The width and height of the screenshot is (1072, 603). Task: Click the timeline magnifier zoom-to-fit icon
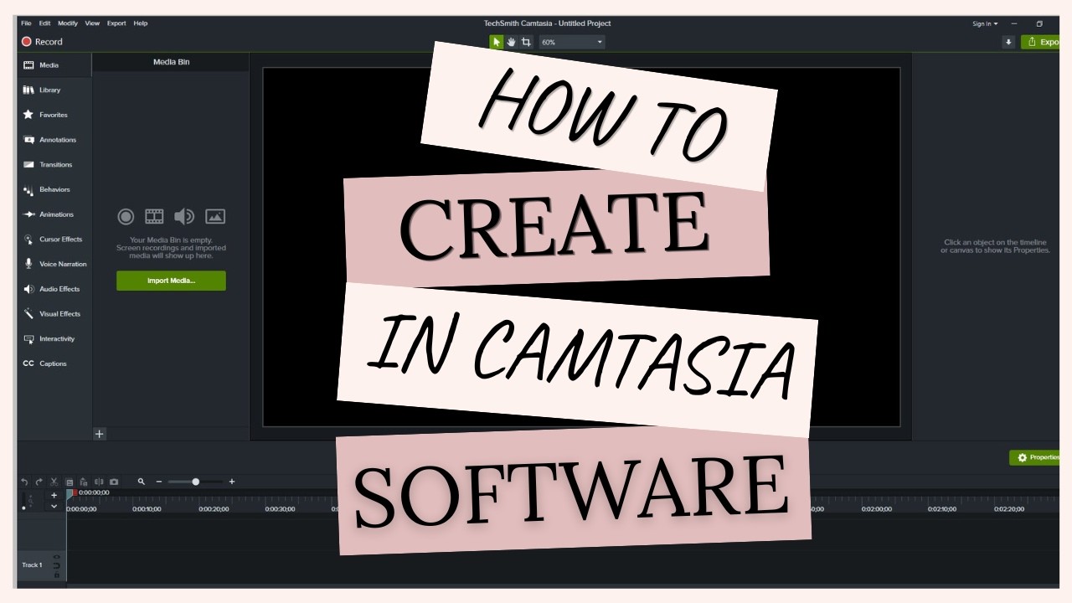[142, 482]
